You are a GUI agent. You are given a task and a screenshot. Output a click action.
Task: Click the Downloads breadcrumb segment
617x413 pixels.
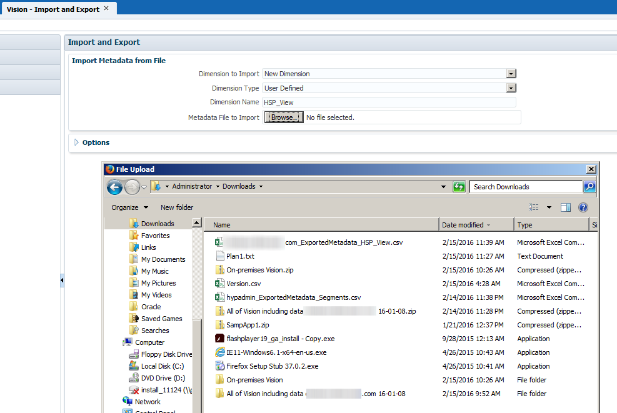point(239,186)
